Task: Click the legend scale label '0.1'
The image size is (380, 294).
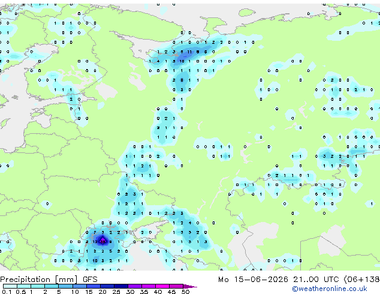Action: coord(7,292)
